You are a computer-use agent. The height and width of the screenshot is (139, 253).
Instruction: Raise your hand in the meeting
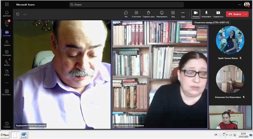pyautogui.click(x=148, y=14)
